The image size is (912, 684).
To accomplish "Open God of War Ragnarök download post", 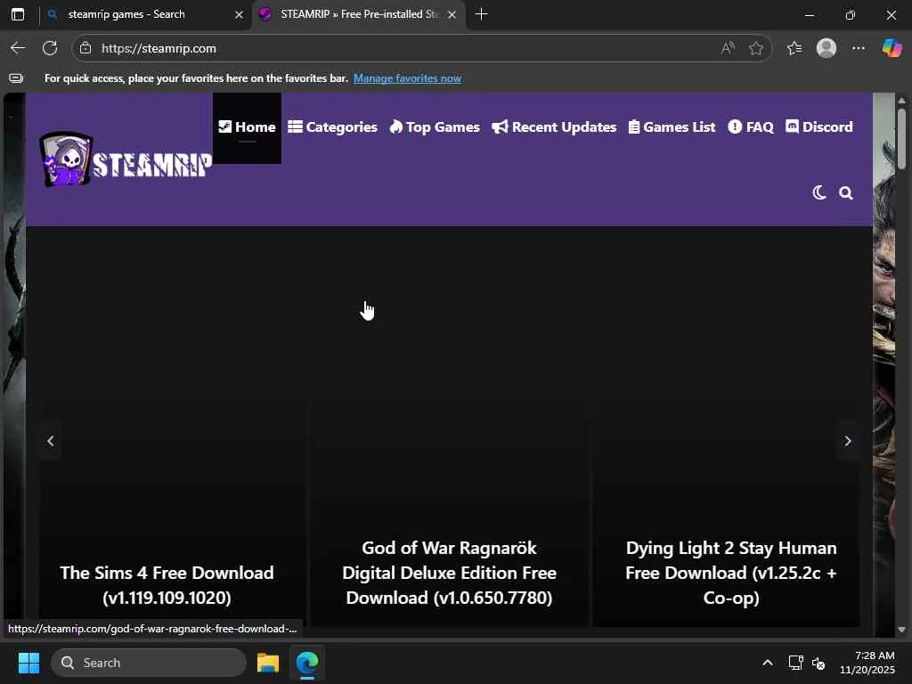I will pyautogui.click(x=449, y=573).
